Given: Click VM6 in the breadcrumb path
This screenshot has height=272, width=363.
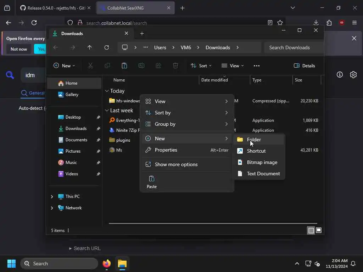Looking at the screenshot, I should point(186,47).
